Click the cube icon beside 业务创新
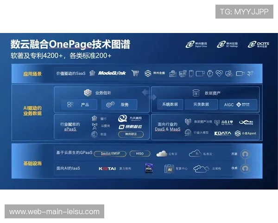The height and width of the screenshot is (223, 278). click(88, 92)
